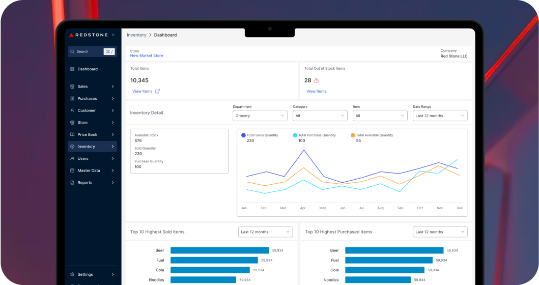Click the Sales icon in sidebar

(x=72, y=87)
